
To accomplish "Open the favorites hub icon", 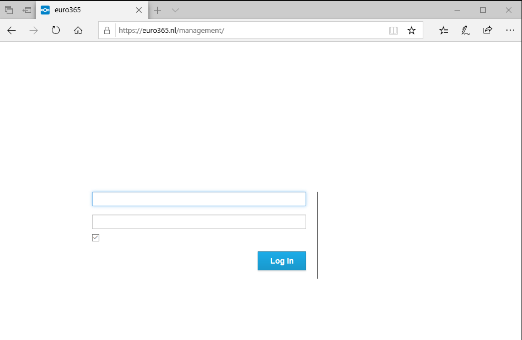I will [x=443, y=31].
